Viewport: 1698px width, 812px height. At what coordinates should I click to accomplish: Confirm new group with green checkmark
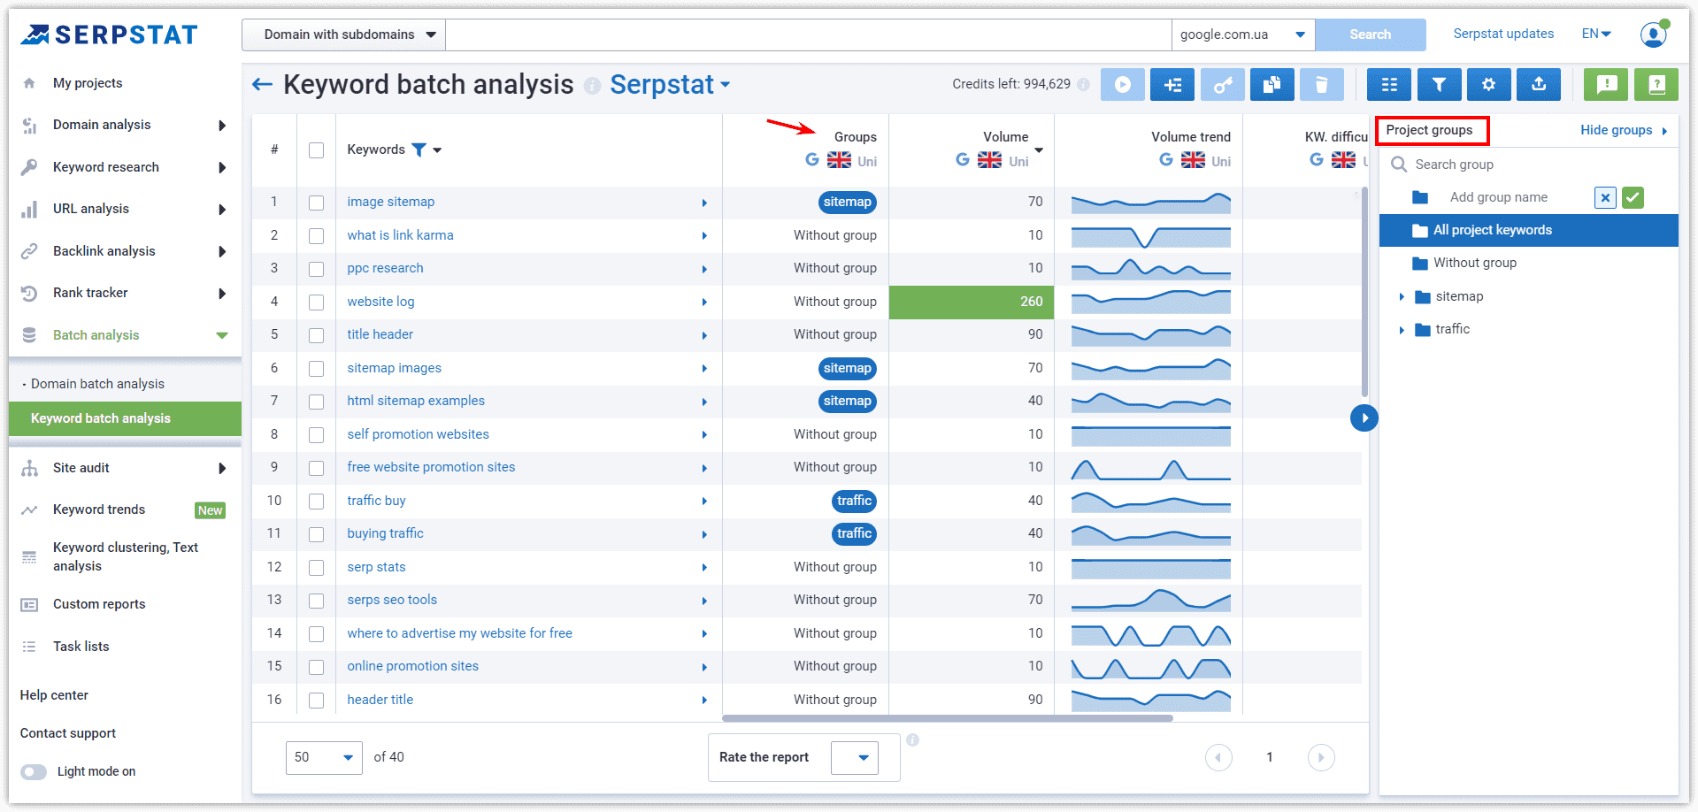(x=1633, y=197)
